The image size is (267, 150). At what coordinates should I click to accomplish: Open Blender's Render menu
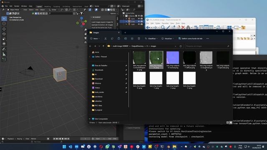[17, 6]
